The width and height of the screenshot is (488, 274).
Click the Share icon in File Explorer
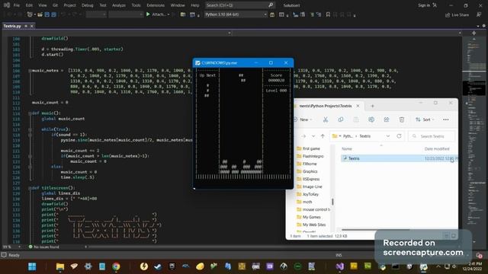tap(387, 119)
